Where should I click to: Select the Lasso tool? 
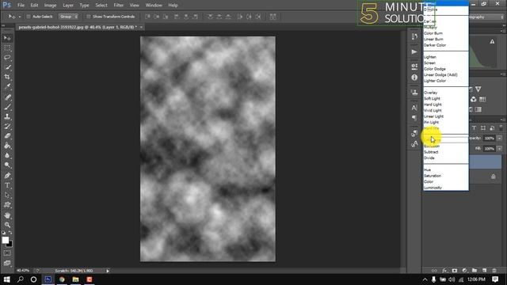[x=7, y=58]
